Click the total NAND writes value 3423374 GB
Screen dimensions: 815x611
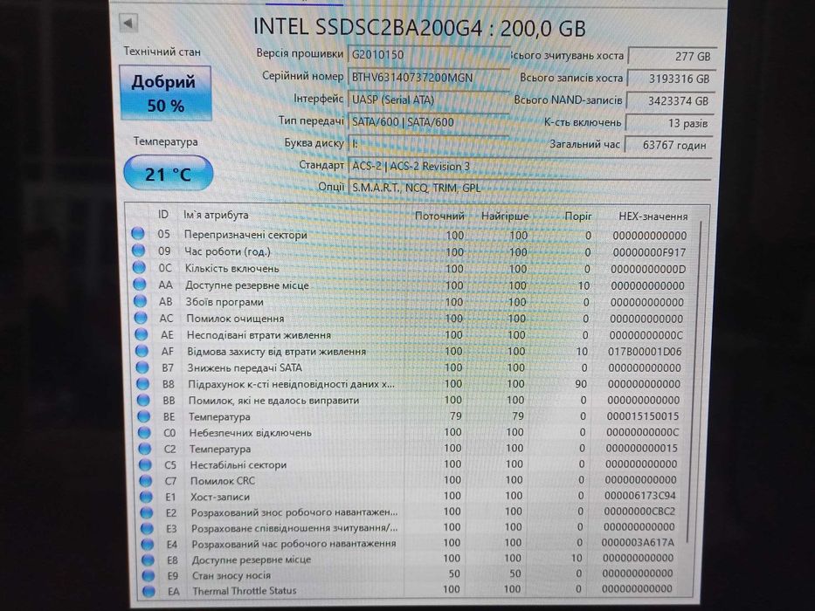tap(670, 100)
